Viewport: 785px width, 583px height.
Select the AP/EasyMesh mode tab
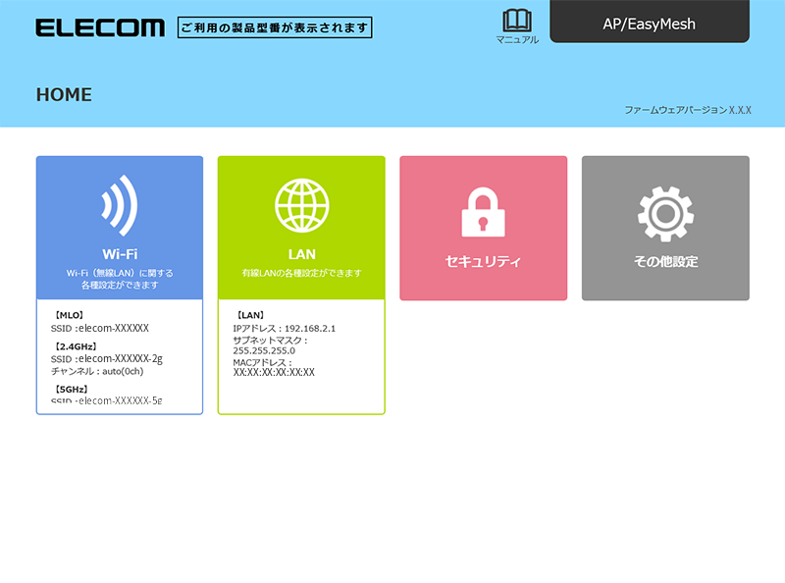(650, 22)
